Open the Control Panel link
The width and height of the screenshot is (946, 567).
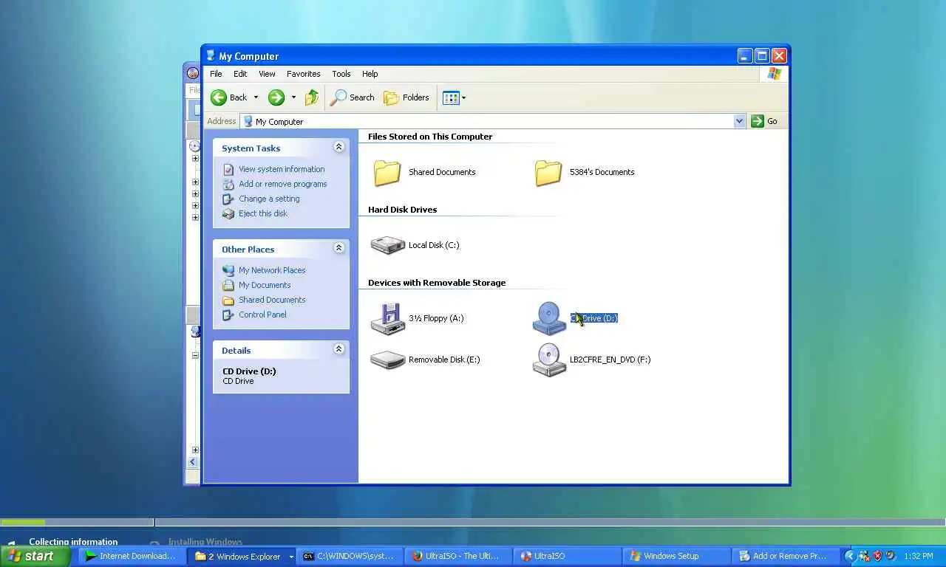tap(262, 315)
